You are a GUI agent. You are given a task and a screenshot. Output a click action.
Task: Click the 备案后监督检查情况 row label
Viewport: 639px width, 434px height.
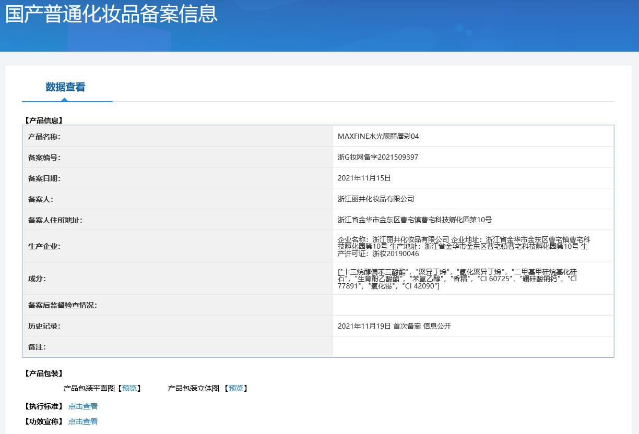(x=63, y=305)
